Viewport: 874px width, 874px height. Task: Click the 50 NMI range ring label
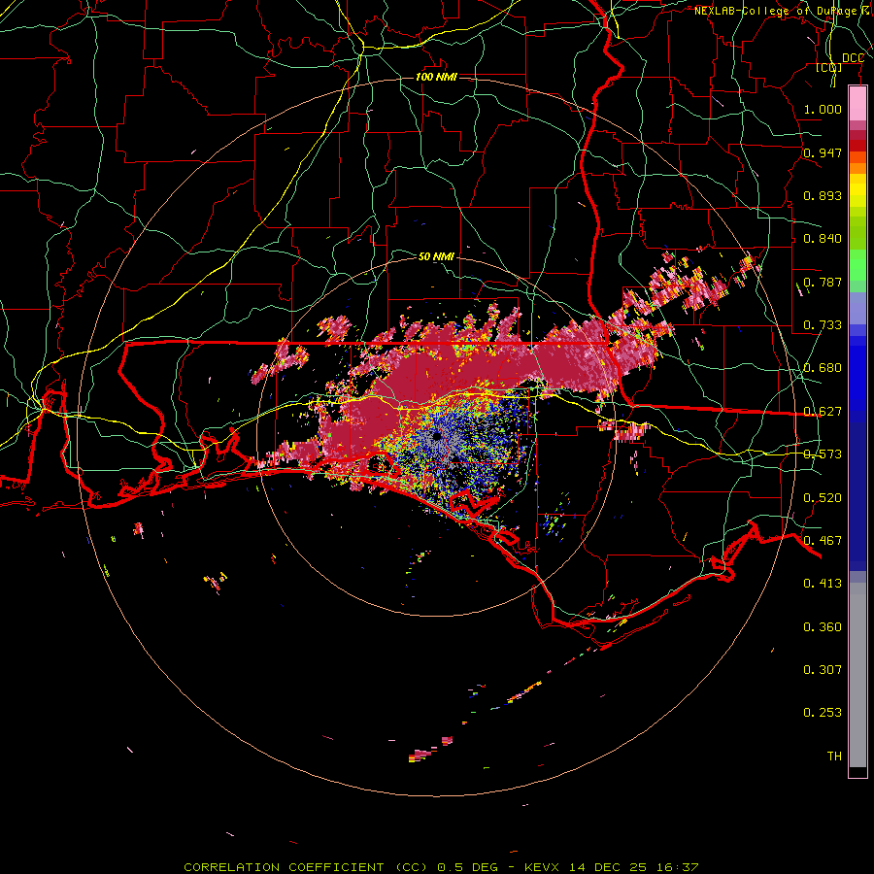point(436,256)
